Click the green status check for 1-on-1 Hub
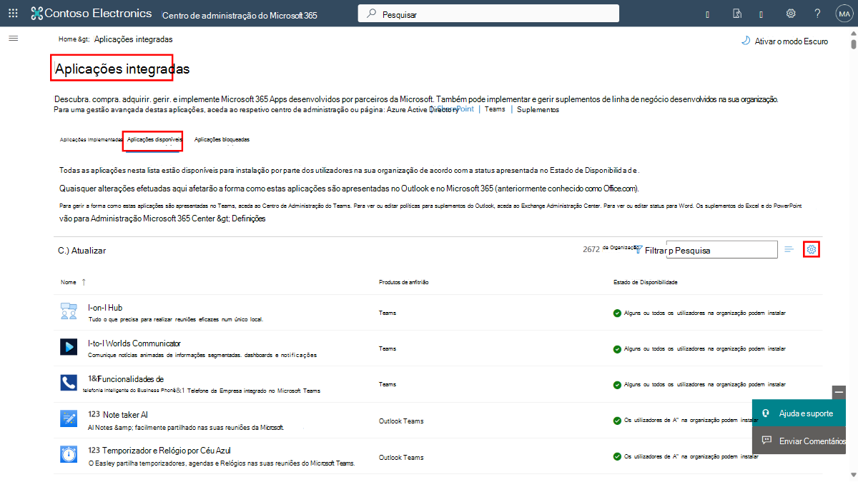This screenshot has width=858, height=482. [x=617, y=313]
